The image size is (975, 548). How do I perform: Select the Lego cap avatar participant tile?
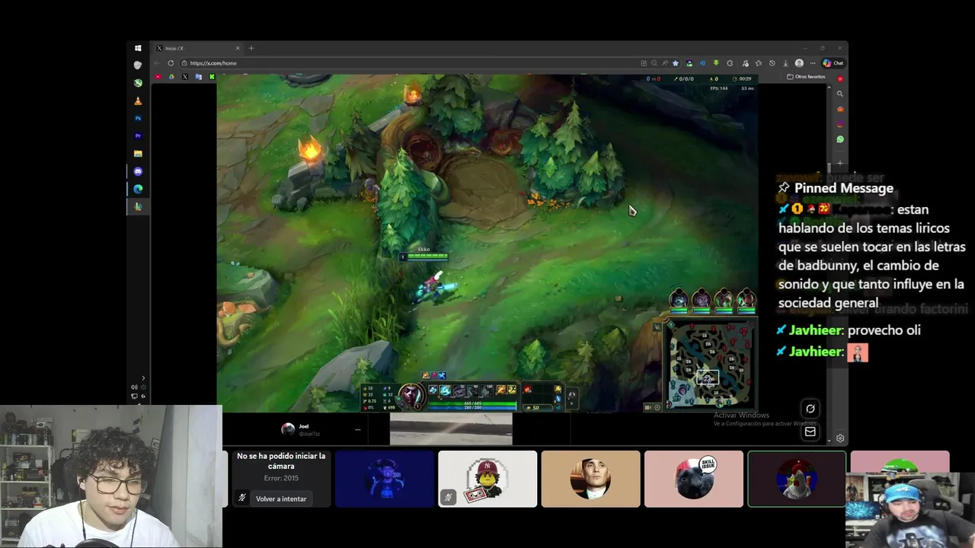(487, 479)
